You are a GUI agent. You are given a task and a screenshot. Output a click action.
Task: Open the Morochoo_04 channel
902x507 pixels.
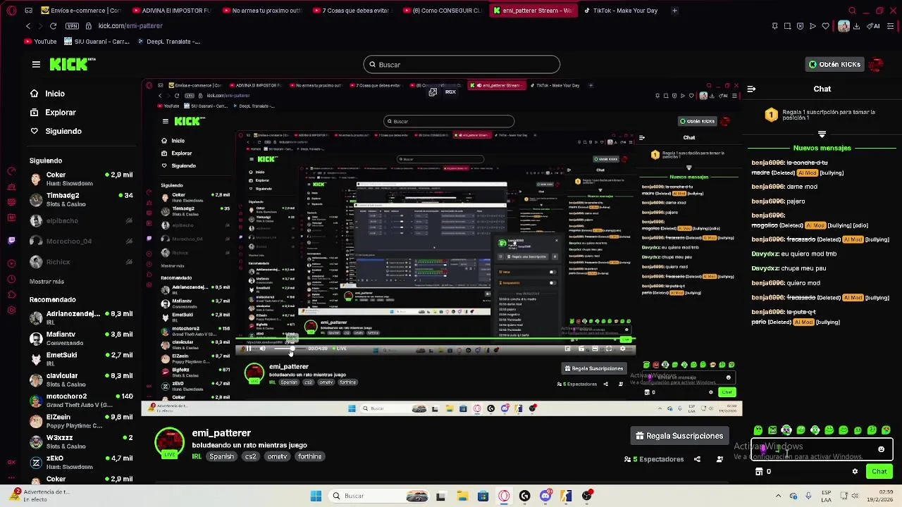80,241
